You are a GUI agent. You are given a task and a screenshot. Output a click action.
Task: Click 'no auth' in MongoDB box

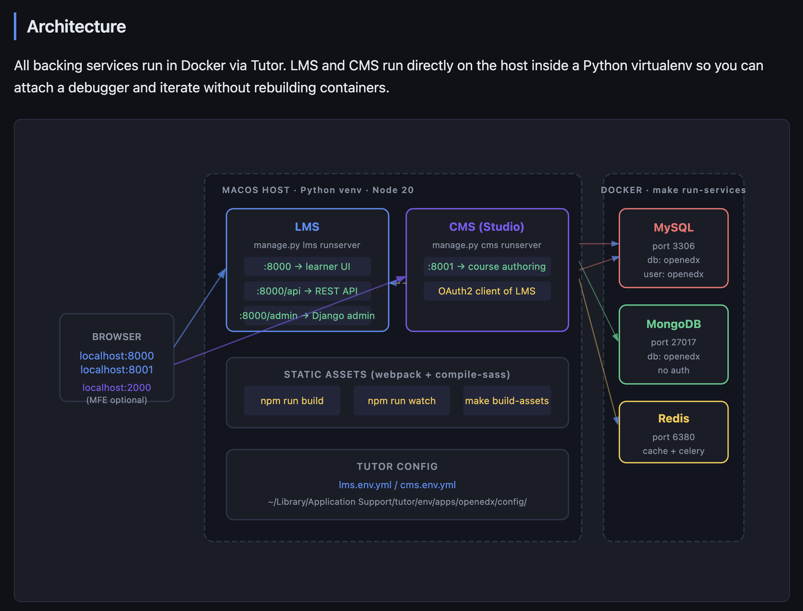click(673, 371)
